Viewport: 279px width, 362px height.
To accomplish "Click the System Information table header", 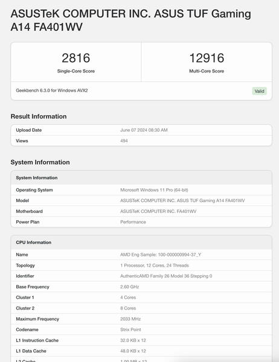I will [141, 178].
